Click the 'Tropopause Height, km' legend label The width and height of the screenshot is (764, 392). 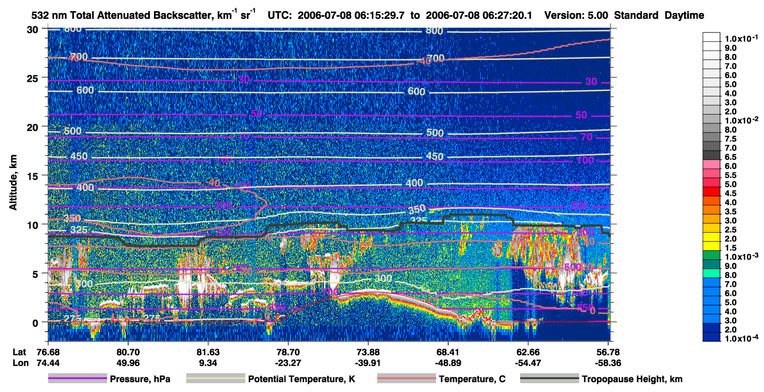pos(632,380)
